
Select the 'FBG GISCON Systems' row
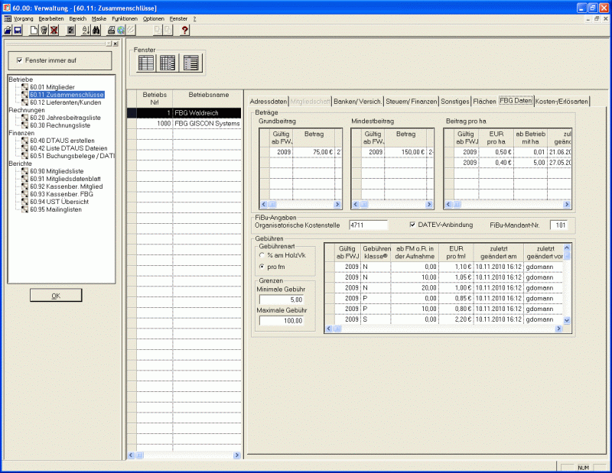click(207, 123)
